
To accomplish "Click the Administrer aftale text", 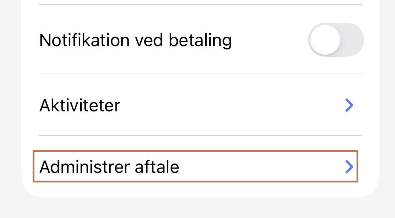I will [109, 167].
